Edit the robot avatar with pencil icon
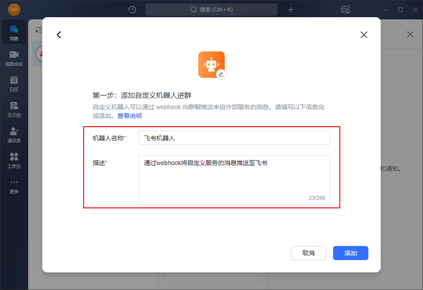Image resolution: width=423 pixels, height=290 pixels. [x=221, y=74]
